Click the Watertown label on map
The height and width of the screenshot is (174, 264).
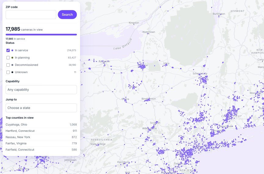[x=149, y=32]
